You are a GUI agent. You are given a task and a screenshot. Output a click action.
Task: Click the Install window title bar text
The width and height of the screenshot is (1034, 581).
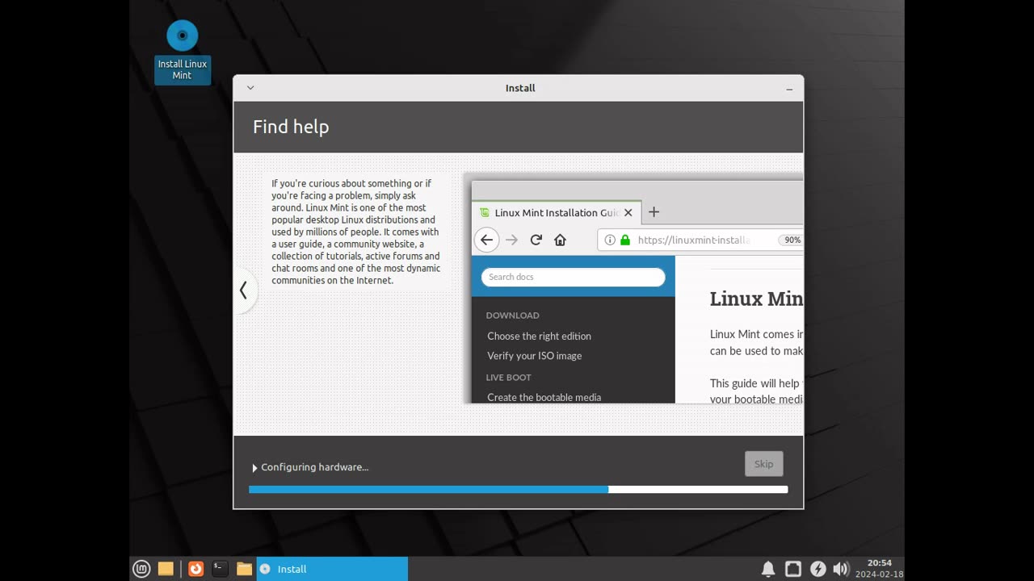520,88
